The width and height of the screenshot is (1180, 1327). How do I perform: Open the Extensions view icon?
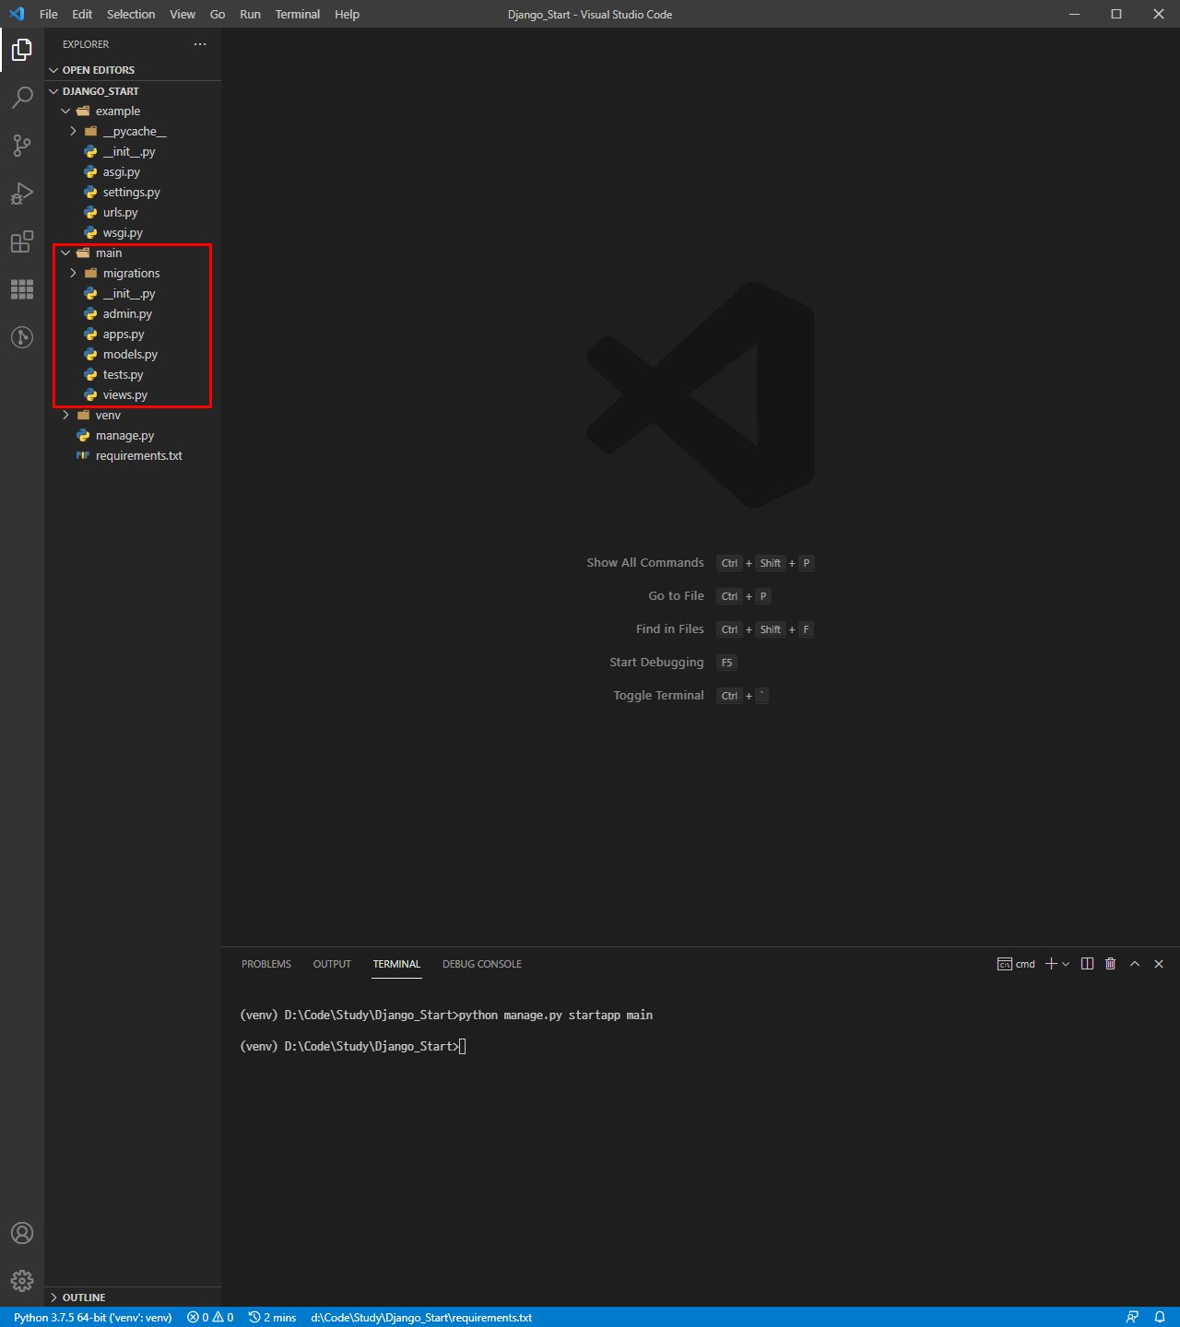point(22,241)
